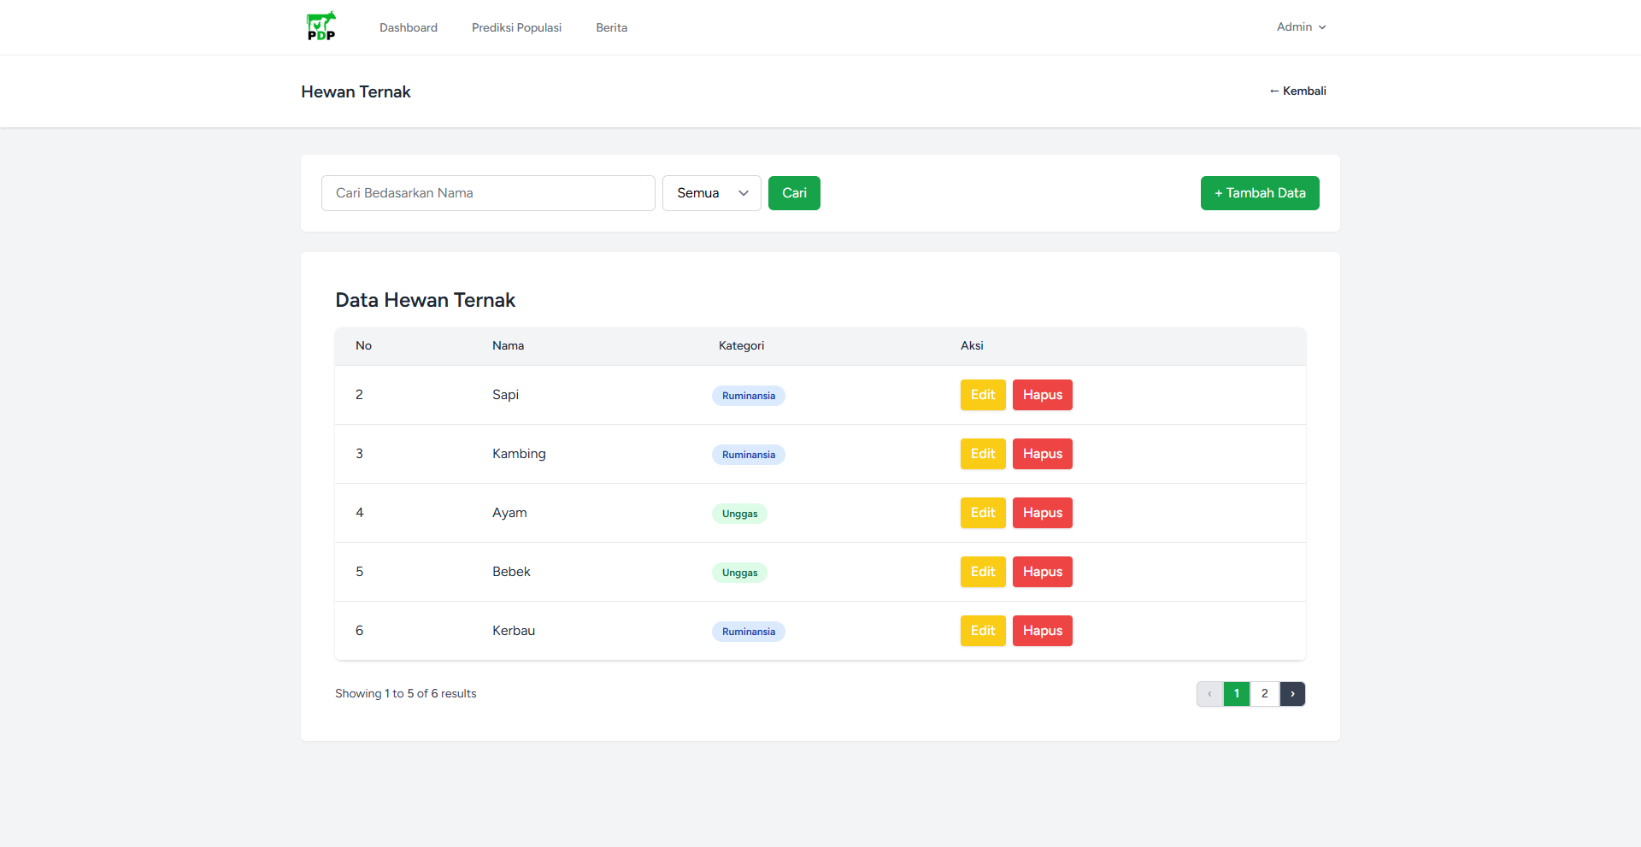Open the Dashboard menu item
The width and height of the screenshot is (1641, 847).
coord(409,28)
